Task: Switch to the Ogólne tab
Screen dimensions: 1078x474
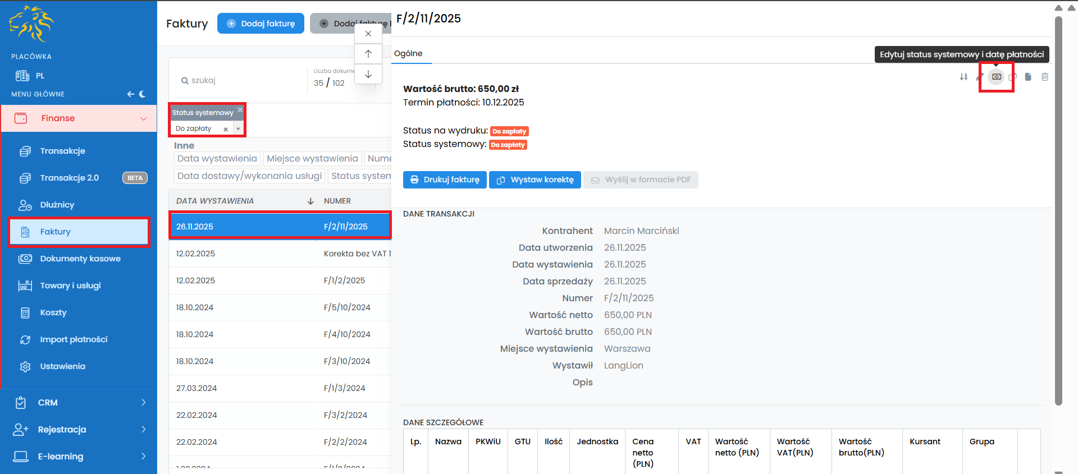Action: [408, 53]
